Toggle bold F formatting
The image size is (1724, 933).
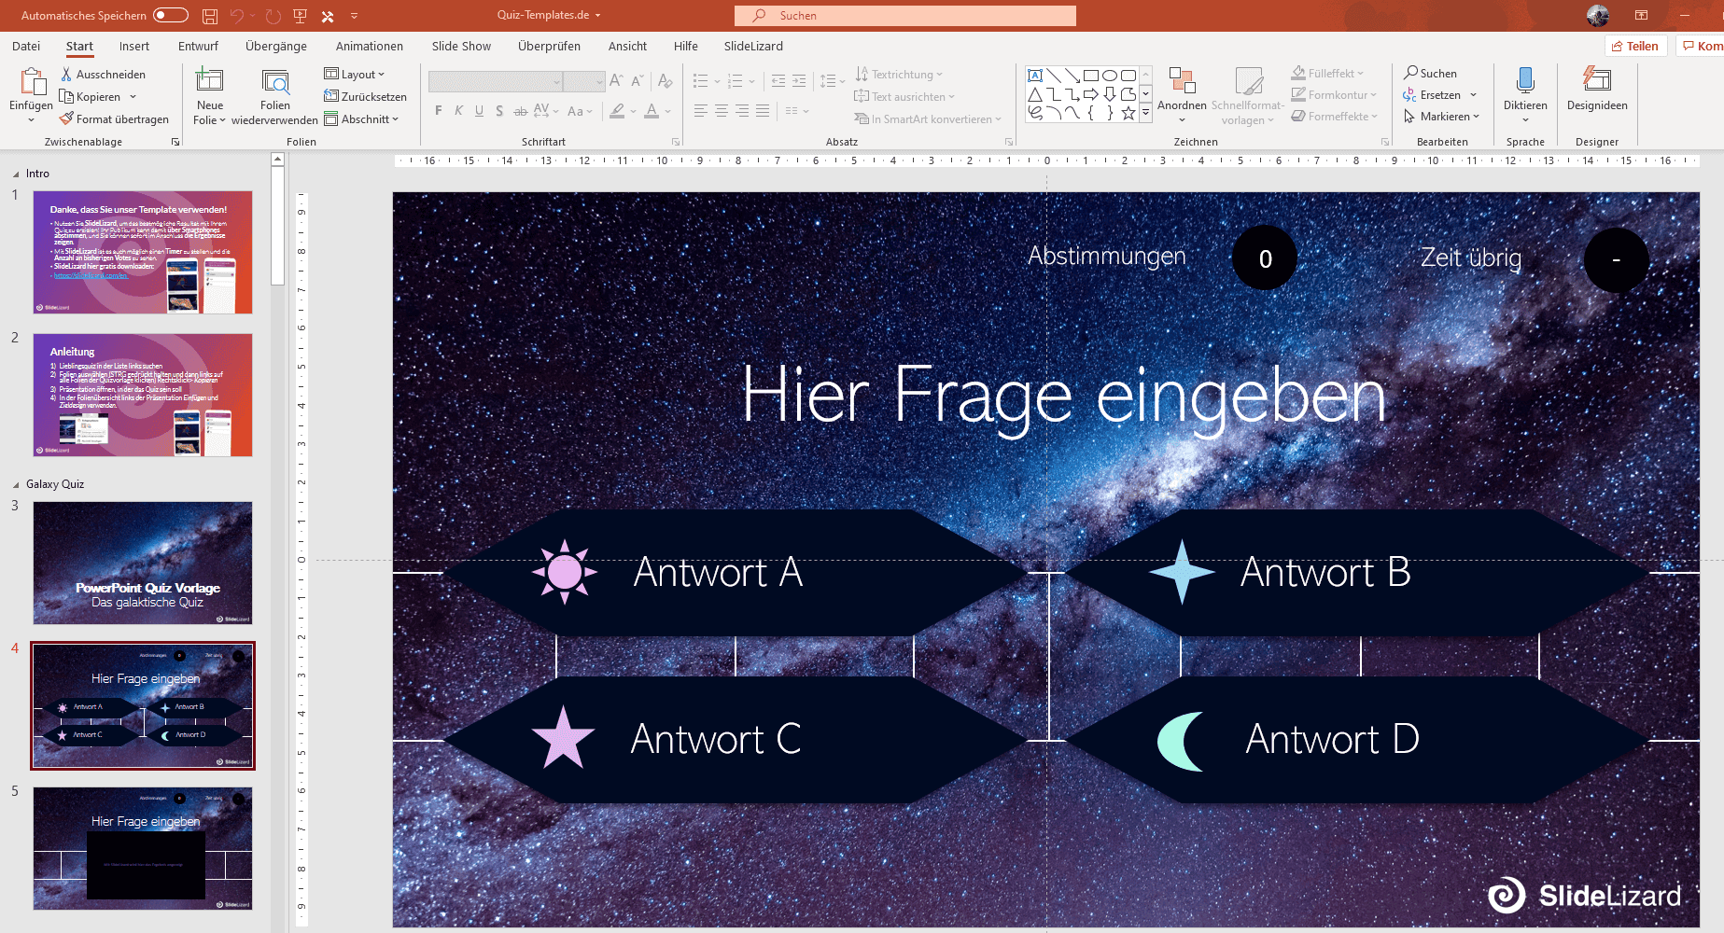tap(439, 111)
